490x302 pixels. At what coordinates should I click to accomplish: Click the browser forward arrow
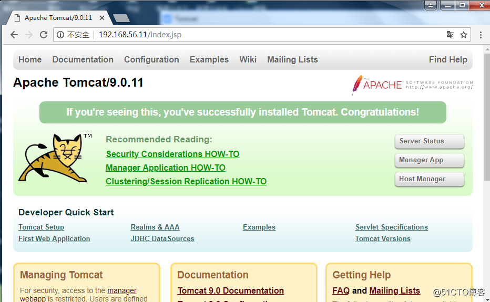click(x=29, y=35)
